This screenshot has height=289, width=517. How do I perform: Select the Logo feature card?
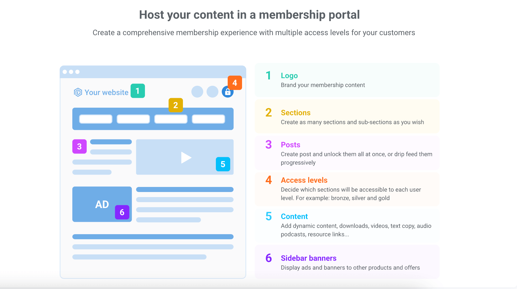pyautogui.click(x=347, y=80)
